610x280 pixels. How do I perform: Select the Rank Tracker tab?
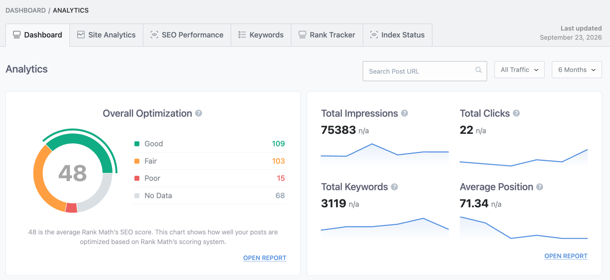[x=327, y=35]
